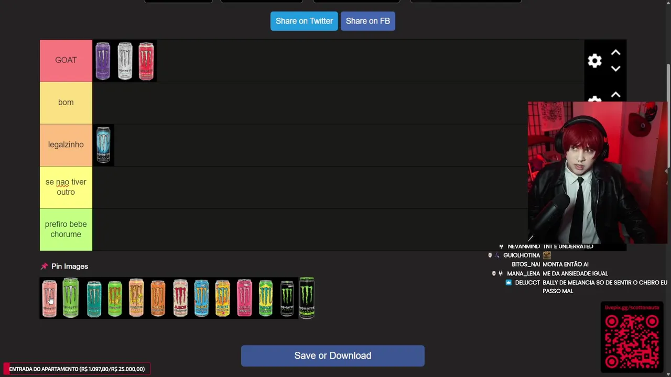671x377 pixels.
Task: Pick the slim black original Monster can
Action: click(x=287, y=298)
